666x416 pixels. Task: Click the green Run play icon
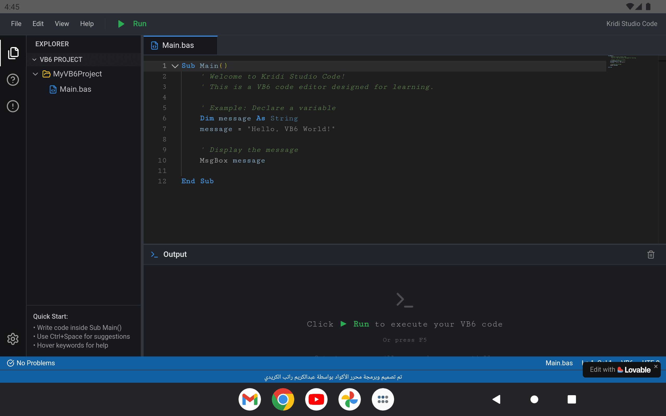(x=121, y=24)
